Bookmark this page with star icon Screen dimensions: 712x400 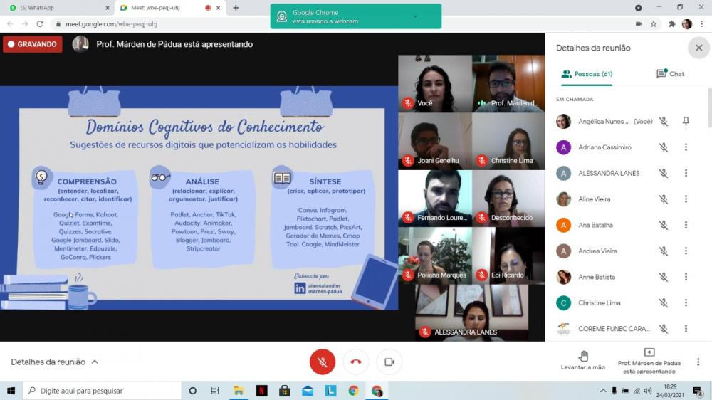(x=654, y=24)
